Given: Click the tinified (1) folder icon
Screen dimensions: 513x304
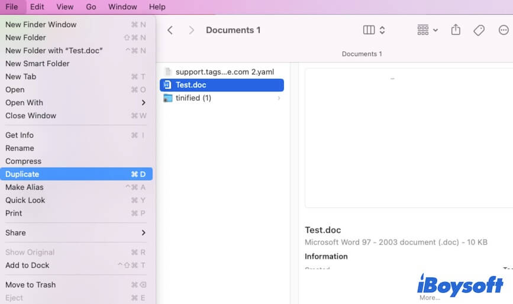Looking at the screenshot, I should click(x=167, y=98).
